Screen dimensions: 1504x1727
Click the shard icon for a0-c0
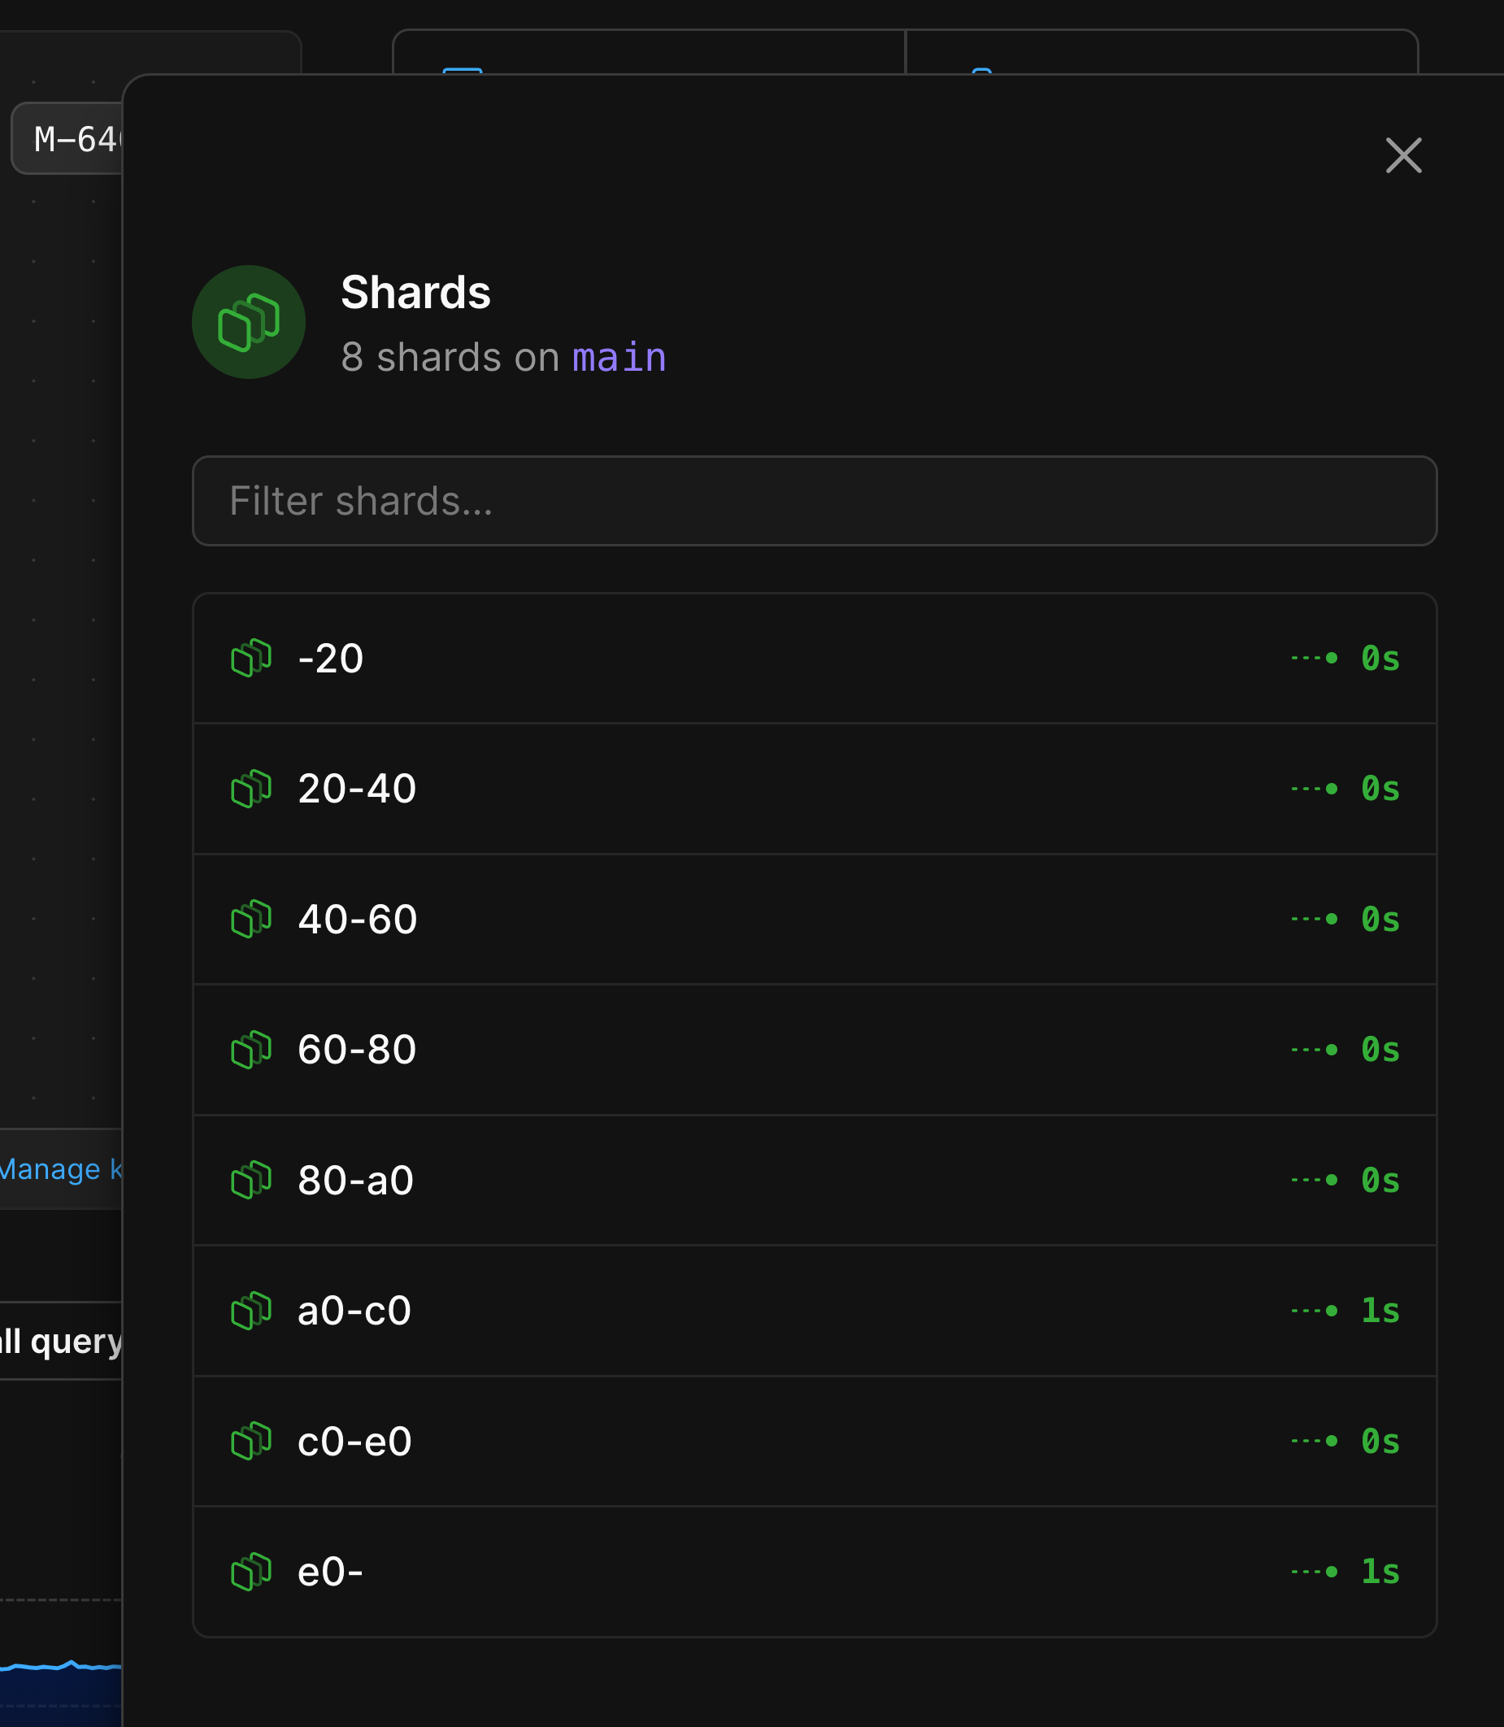tap(250, 1310)
